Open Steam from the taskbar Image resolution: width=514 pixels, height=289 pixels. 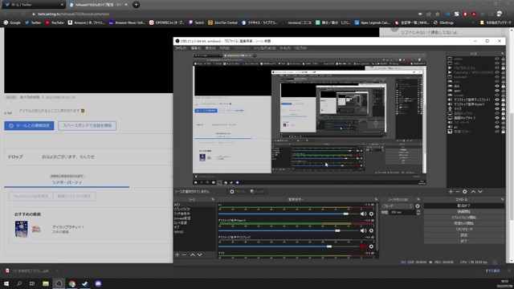85,283
